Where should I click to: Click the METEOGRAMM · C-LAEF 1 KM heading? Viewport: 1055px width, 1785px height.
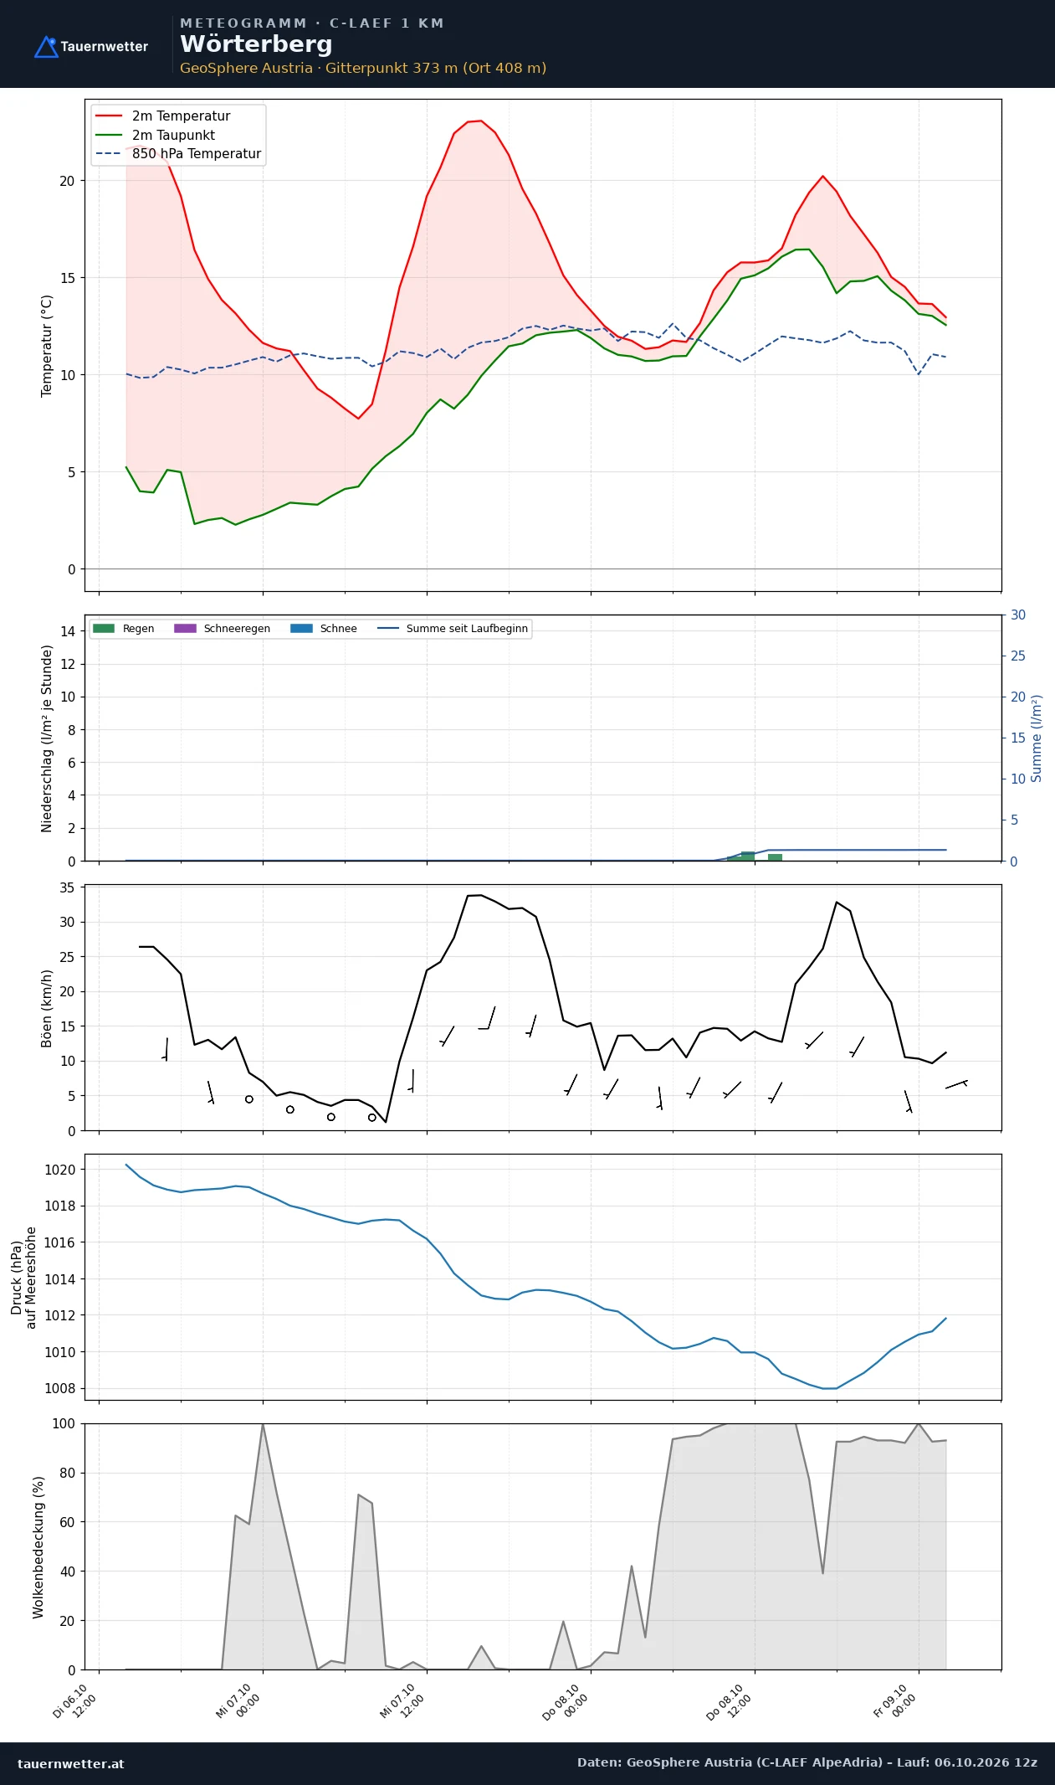[x=312, y=23]
